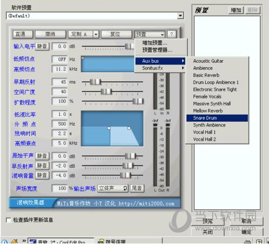Click the EQ graph low-cut handle
The height and width of the screenshot is (244, 269).
pos(83,58)
